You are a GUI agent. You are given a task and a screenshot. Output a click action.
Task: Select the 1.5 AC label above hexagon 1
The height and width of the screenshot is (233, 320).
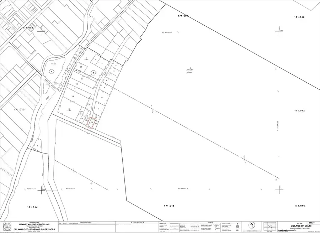(x=54, y=63)
